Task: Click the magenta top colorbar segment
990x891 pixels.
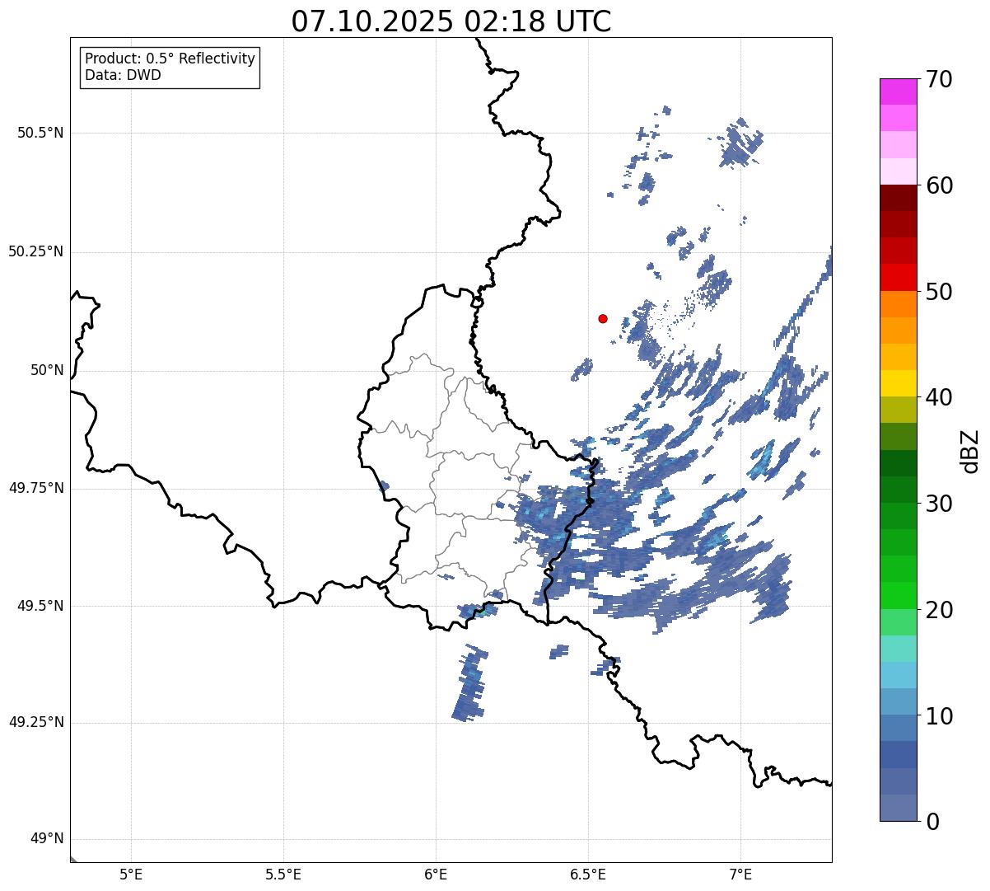Action: [898, 91]
